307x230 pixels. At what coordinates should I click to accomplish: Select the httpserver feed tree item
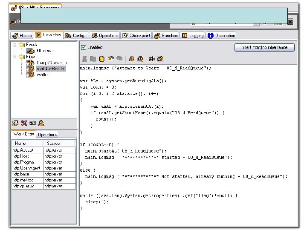click(46, 51)
